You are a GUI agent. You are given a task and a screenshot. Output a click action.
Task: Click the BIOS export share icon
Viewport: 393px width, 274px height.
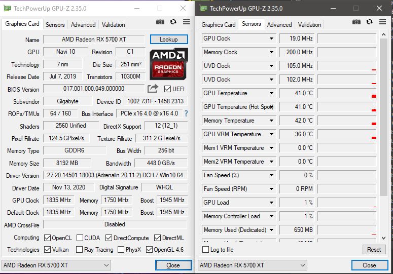[x=153, y=88]
